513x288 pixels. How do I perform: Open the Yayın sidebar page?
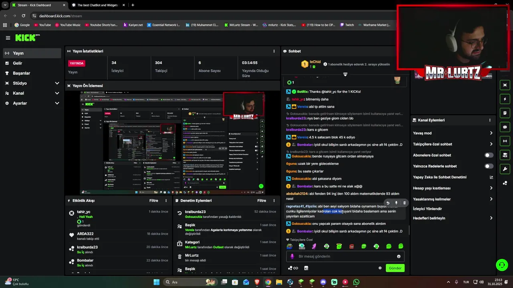32,53
